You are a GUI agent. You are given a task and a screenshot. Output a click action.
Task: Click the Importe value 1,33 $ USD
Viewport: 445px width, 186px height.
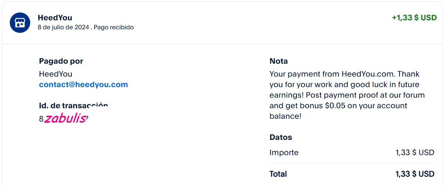[415, 153]
